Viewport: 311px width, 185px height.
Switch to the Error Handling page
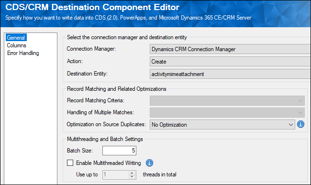pyautogui.click(x=23, y=53)
